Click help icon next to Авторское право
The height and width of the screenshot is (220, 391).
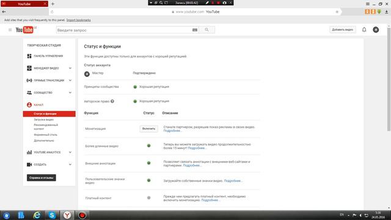(112, 101)
